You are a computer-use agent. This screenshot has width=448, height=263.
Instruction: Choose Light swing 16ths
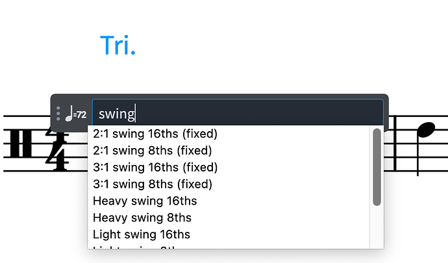[x=142, y=234]
